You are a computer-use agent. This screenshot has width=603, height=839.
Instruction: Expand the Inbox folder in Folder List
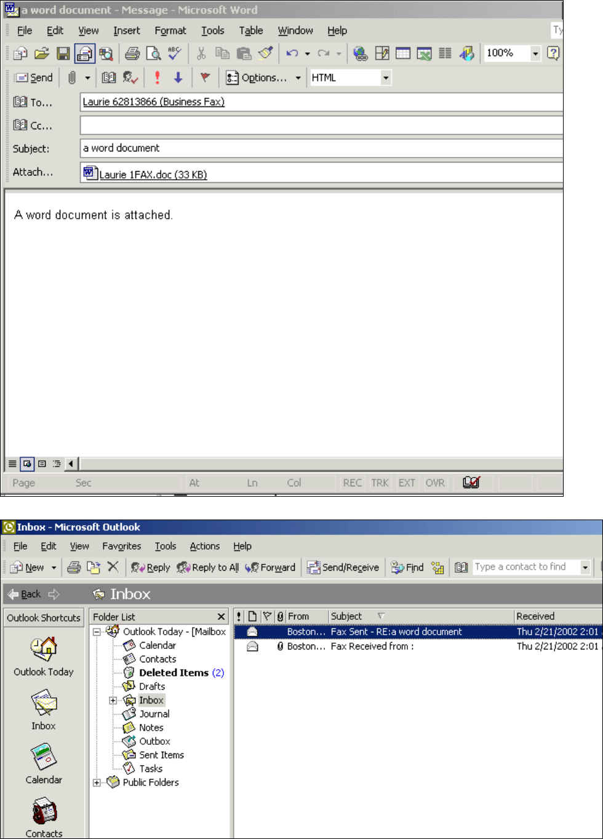(x=113, y=701)
